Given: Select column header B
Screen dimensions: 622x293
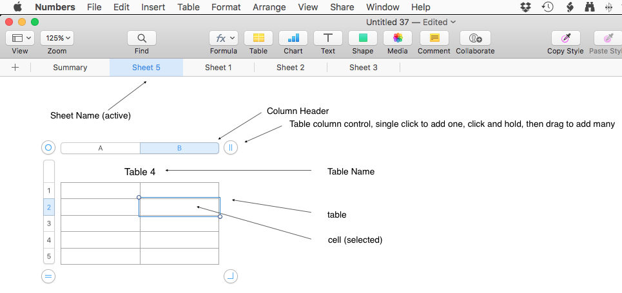Looking at the screenshot, I should click(179, 148).
